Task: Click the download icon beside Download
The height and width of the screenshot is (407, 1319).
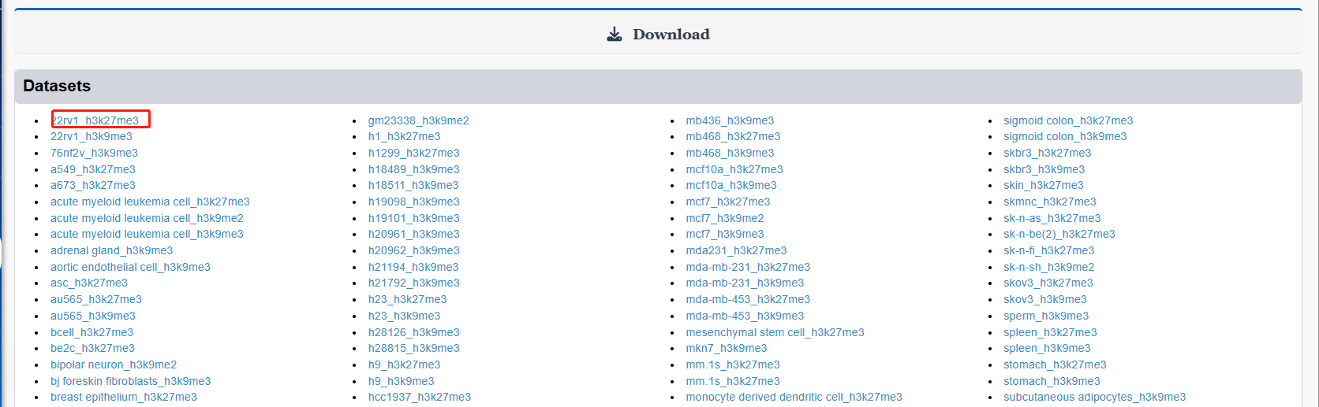Action: [x=615, y=35]
